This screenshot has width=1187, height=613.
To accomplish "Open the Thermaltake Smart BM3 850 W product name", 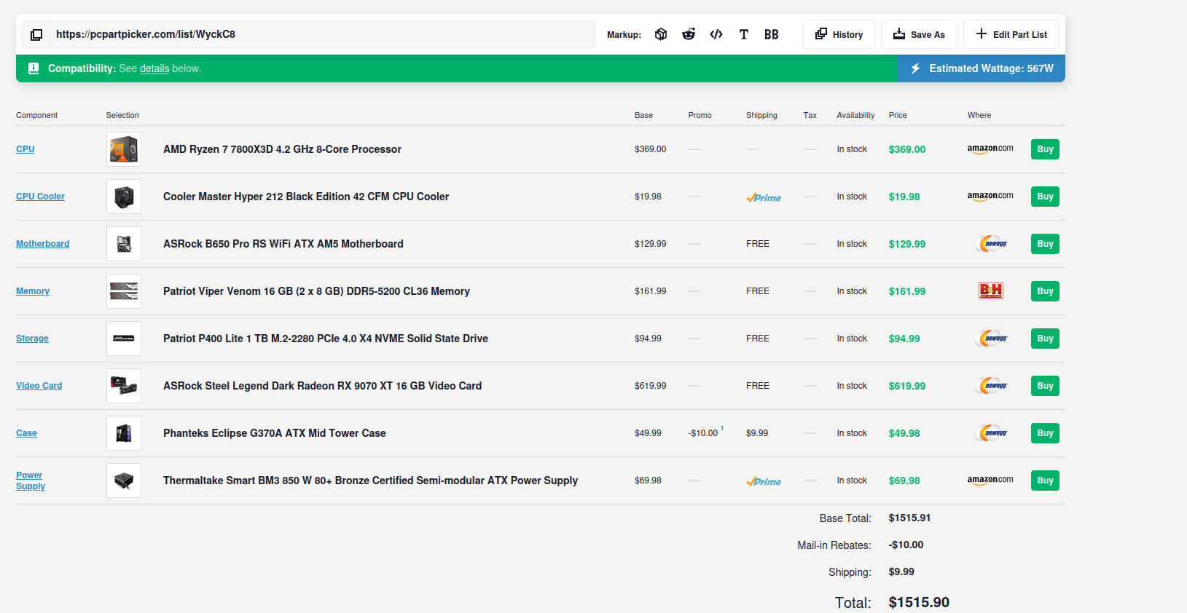I will point(370,480).
